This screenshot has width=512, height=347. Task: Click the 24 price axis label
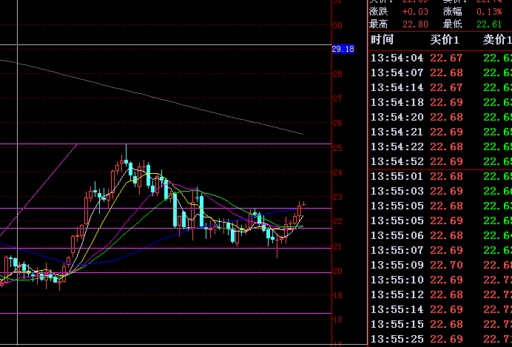(x=337, y=172)
